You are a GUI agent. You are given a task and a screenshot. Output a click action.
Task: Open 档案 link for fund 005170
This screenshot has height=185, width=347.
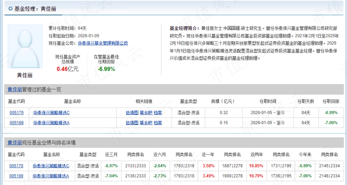[x=158, y=112]
